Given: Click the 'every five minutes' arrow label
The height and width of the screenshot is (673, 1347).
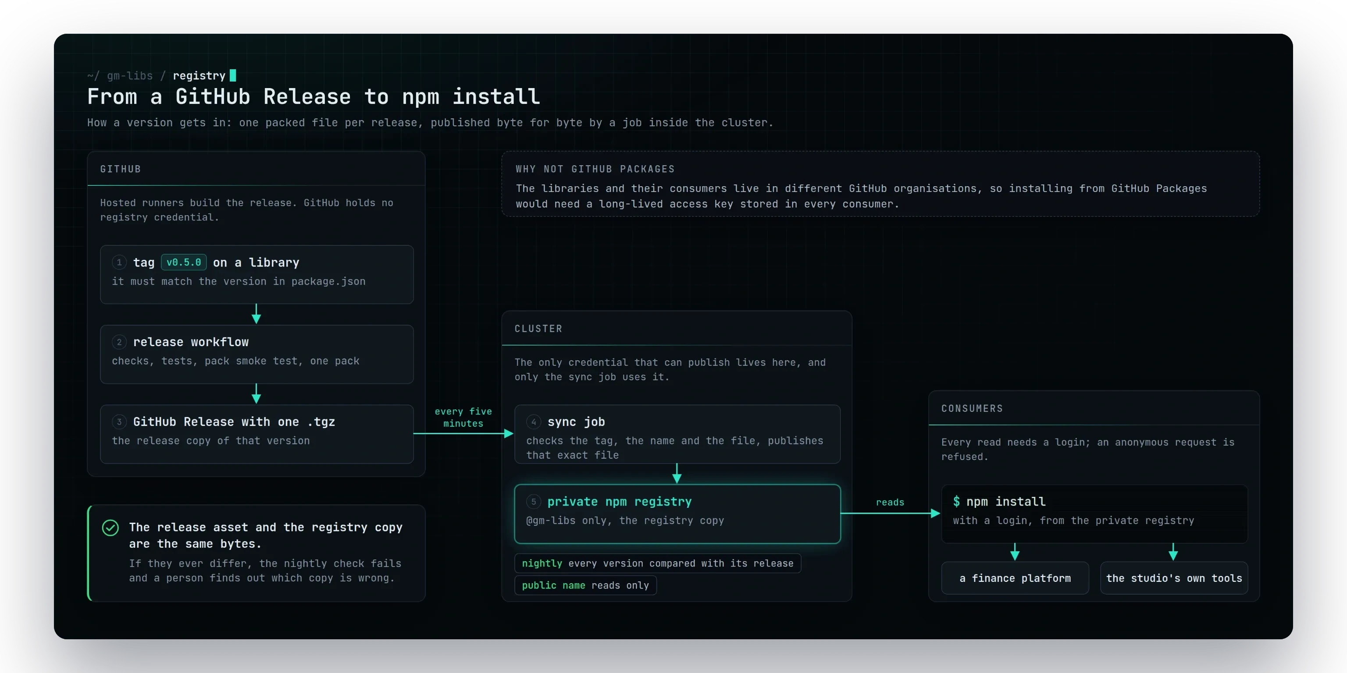Looking at the screenshot, I should [x=463, y=418].
